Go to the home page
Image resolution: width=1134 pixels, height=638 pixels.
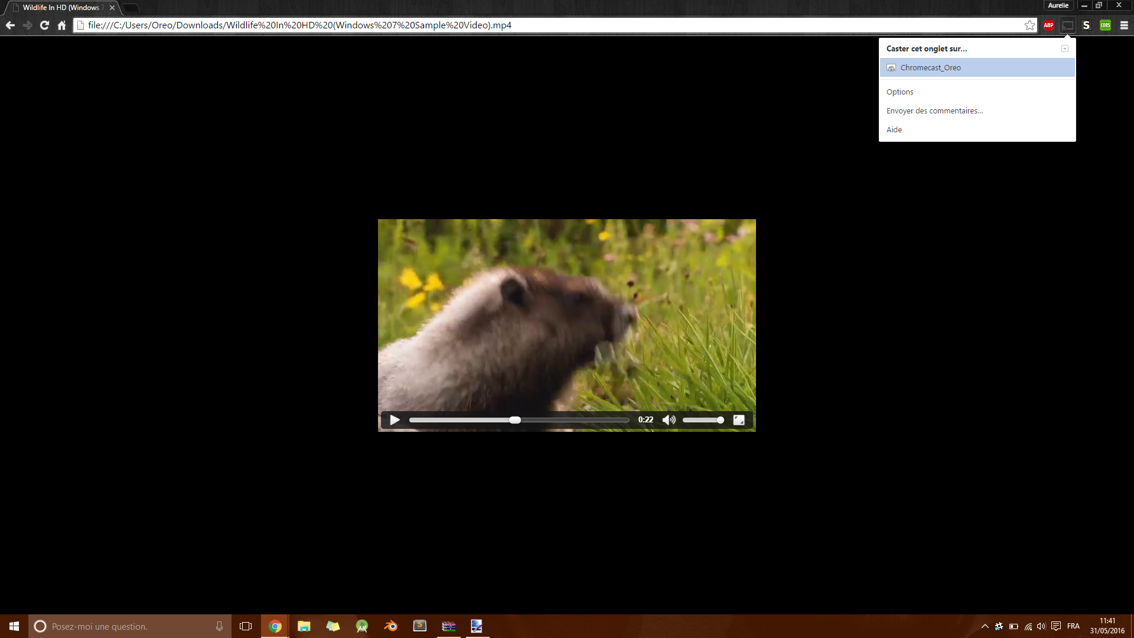pyautogui.click(x=61, y=25)
